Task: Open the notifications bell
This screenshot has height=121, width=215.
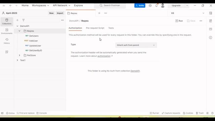Action: coord(156,5)
